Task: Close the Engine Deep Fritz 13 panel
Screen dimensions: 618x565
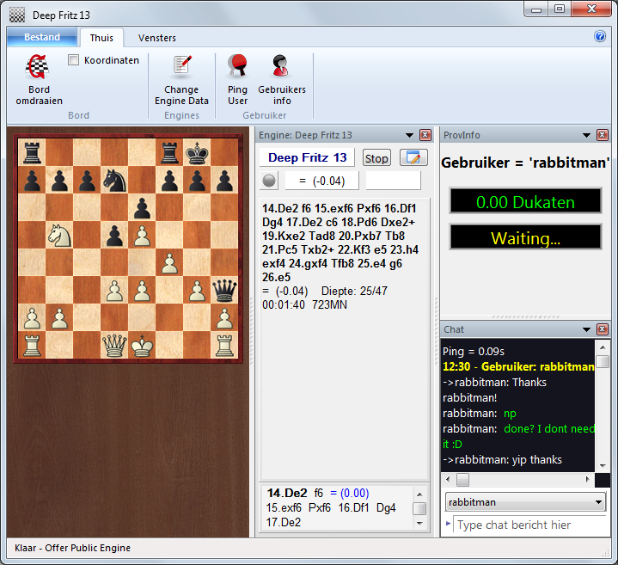Action: (425, 135)
